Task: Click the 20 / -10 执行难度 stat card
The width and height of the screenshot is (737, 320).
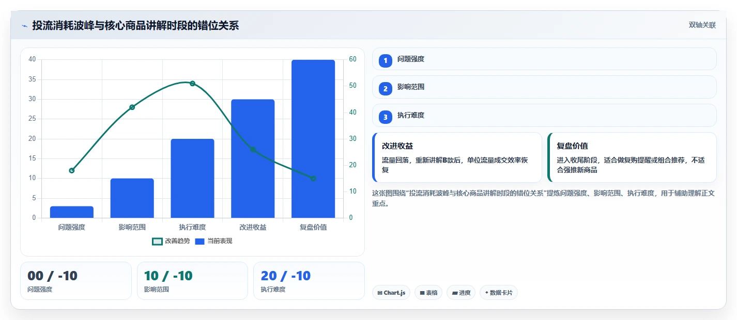Action: 309,281
